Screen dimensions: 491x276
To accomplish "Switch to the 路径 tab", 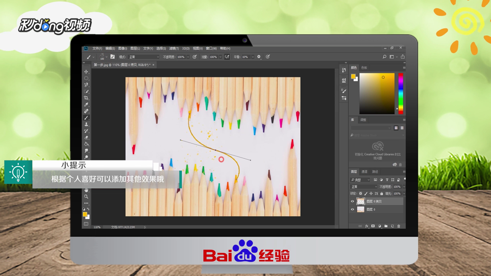I will (375, 172).
